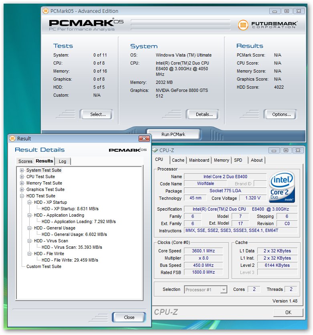Click the Options... button under Results
This screenshot has width=313, height=335.
tap(280, 114)
